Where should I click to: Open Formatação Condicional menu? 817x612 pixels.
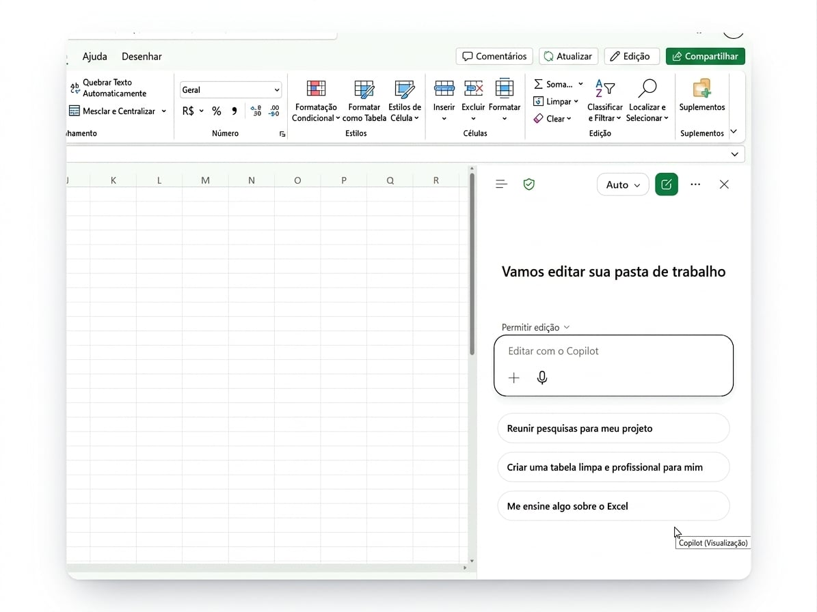tap(316, 101)
